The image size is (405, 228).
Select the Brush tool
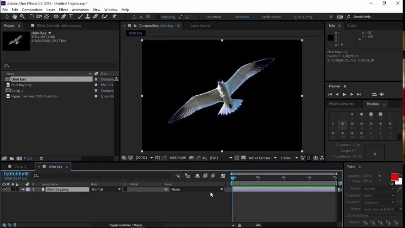[80, 17]
